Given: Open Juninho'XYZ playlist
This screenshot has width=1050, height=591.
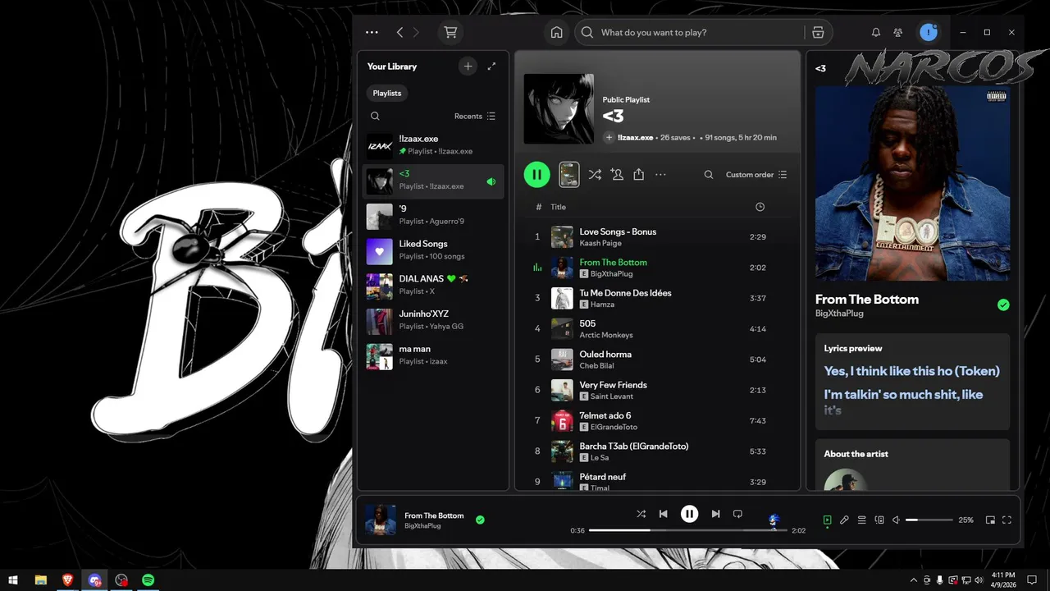Looking at the screenshot, I should (433, 320).
